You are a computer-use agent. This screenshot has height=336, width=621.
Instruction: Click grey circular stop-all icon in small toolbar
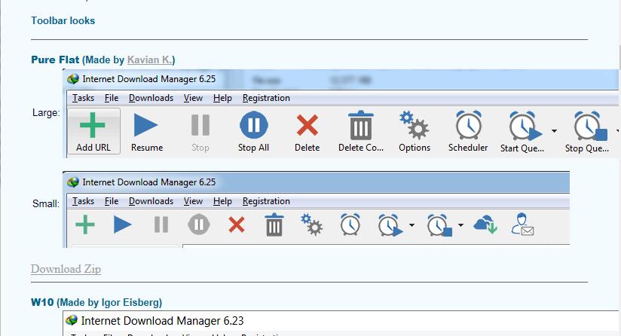199,225
